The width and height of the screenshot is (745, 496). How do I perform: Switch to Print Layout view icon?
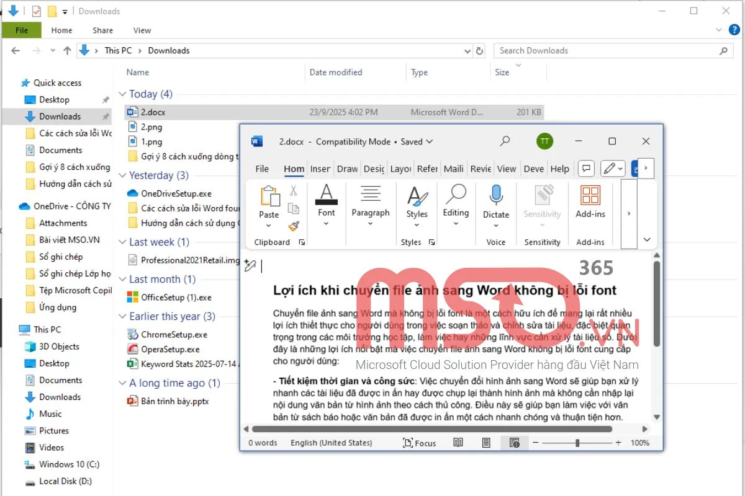click(x=486, y=443)
